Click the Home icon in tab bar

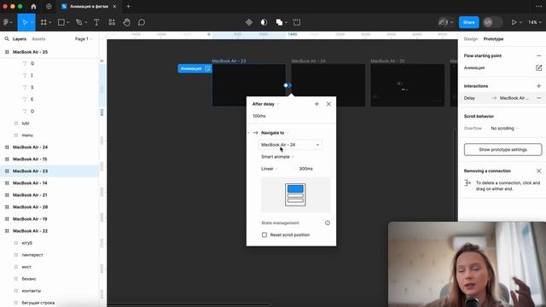[x=33, y=6]
